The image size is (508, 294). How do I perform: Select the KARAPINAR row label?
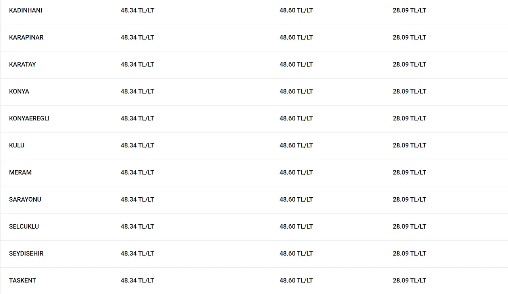point(26,37)
